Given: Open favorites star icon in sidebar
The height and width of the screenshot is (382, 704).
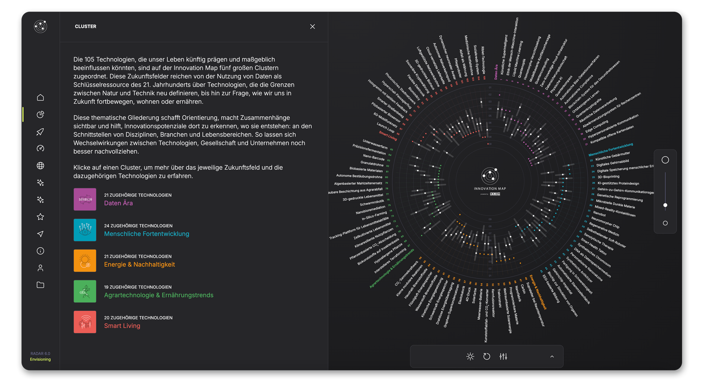Looking at the screenshot, I should (x=40, y=217).
